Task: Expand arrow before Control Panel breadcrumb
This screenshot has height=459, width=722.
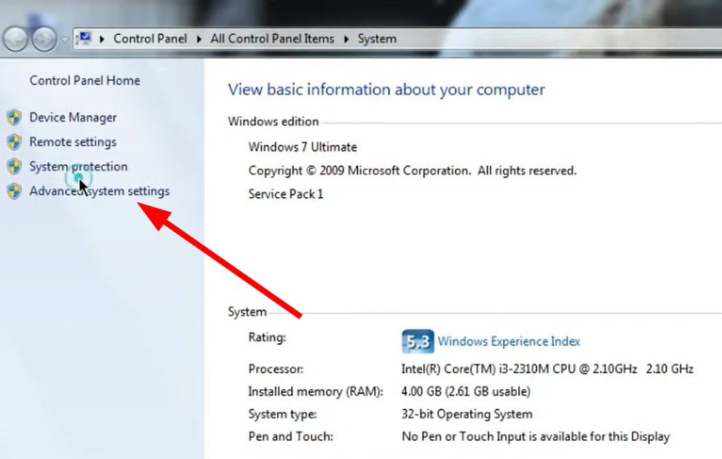Action: click(102, 39)
